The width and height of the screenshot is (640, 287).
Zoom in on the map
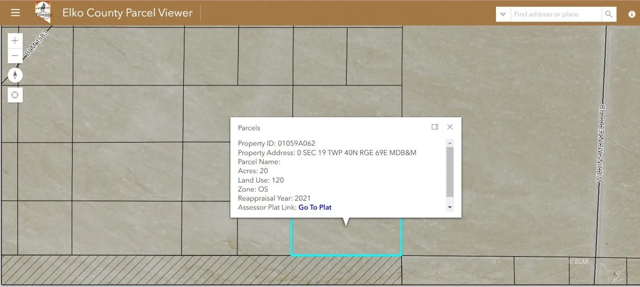pos(15,41)
